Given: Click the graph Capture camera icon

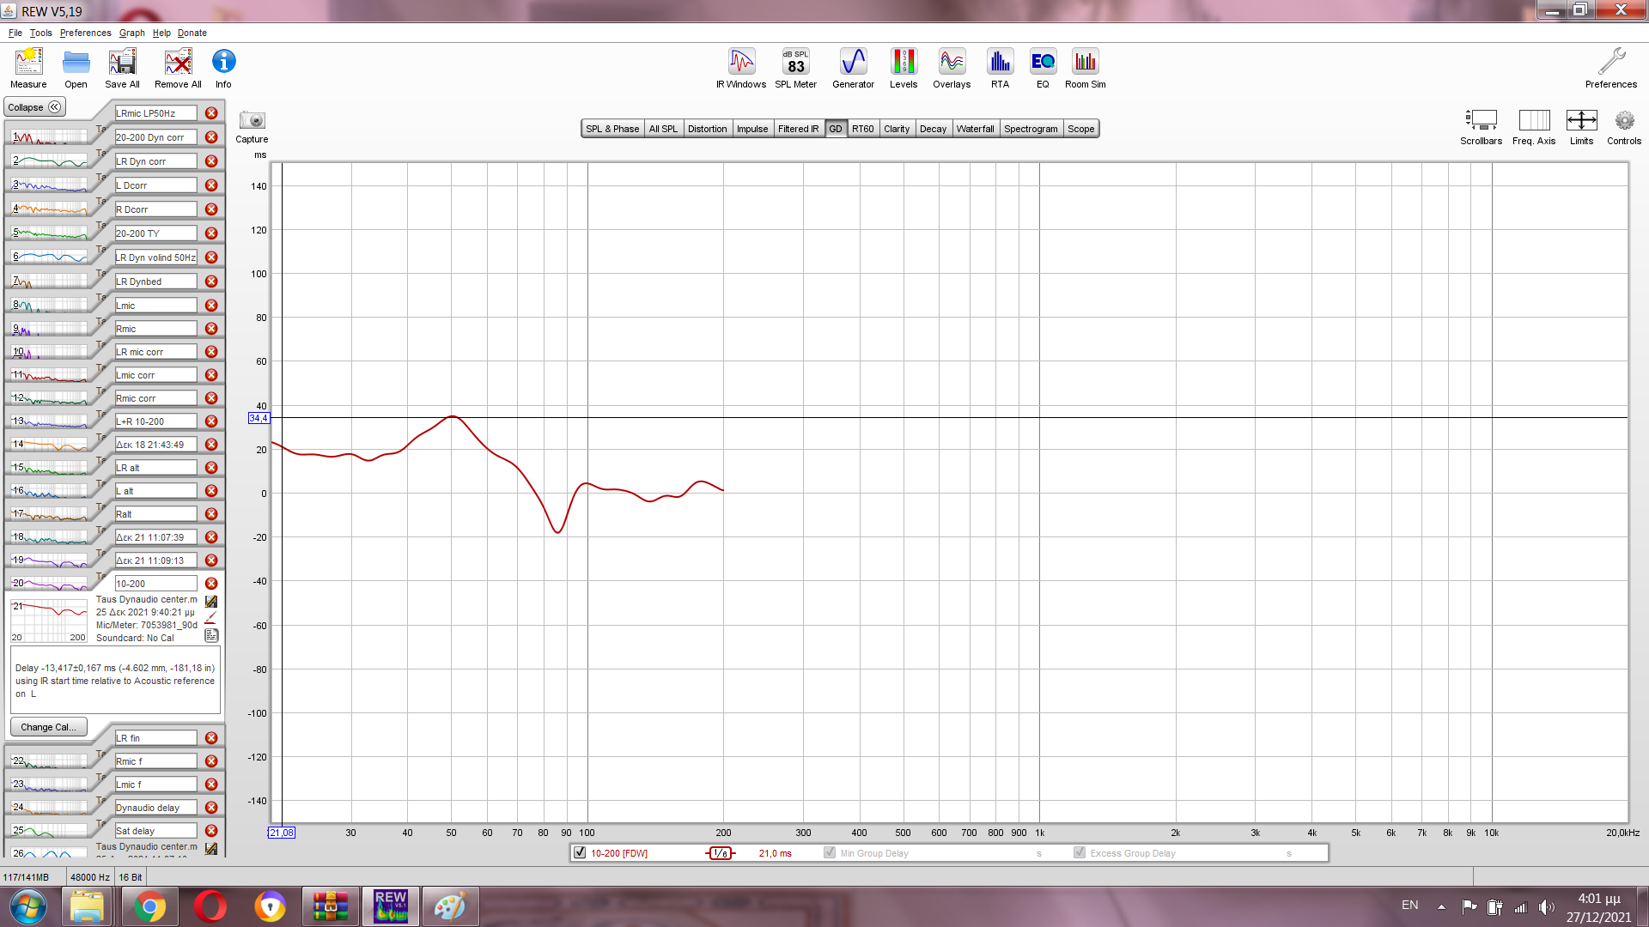Looking at the screenshot, I should click(x=252, y=121).
